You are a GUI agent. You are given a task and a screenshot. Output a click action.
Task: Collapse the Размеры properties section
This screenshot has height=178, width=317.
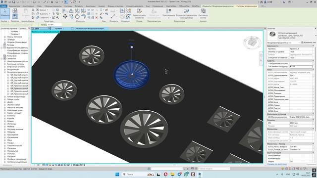coord(313,120)
